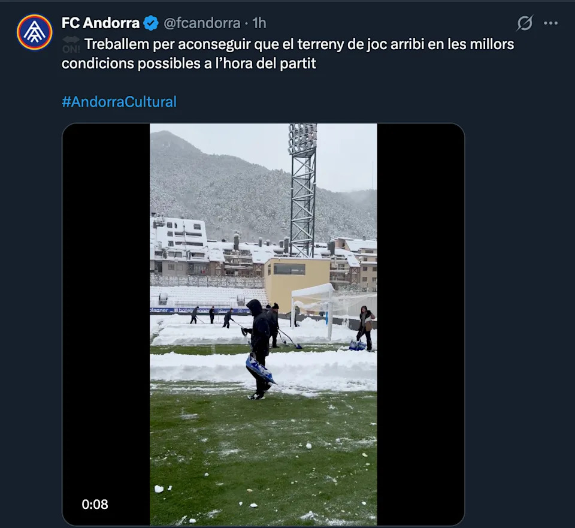Open the three-dot More options menu
Screen dimensions: 575x528
(550, 23)
